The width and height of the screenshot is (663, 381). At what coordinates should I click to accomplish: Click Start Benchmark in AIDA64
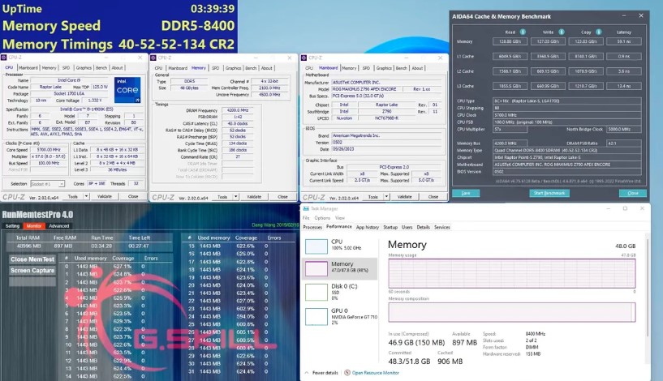[549, 193]
